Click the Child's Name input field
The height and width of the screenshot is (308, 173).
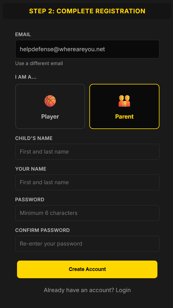[87, 152]
